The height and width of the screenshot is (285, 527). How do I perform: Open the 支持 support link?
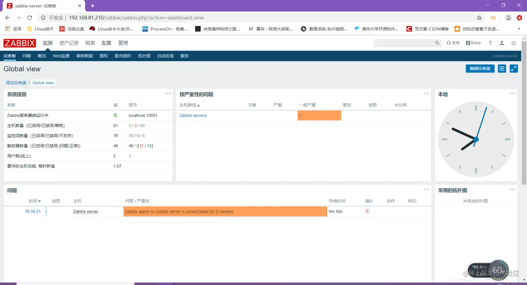tap(453, 43)
